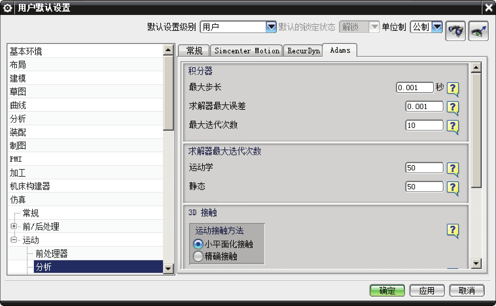Click the 确定 button
This screenshot has height=306, width=496.
(x=387, y=290)
